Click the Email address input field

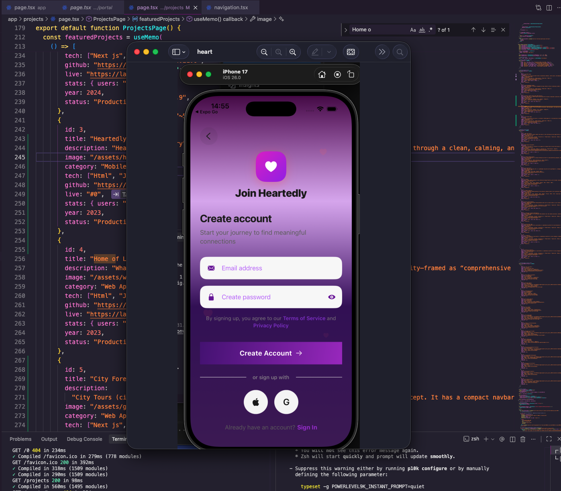(x=271, y=268)
